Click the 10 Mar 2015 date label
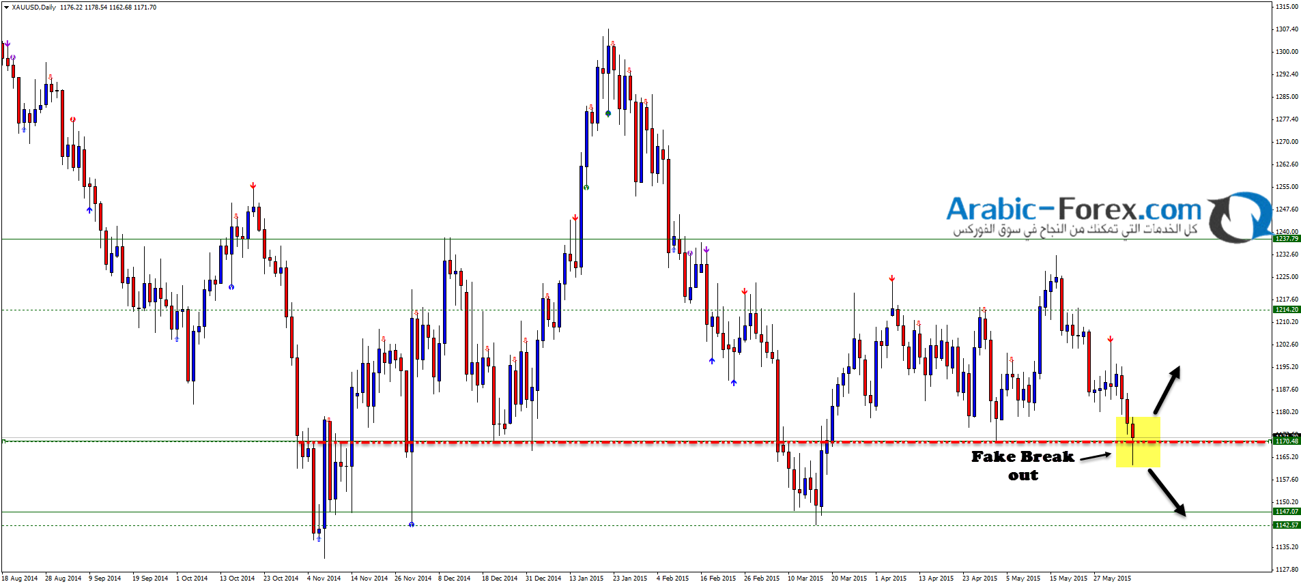The height and width of the screenshot is (584, 1301). [x=805, y=579]
